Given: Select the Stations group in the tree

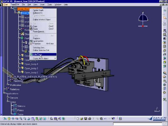Looking at the screenshot, I should [21, 106].
